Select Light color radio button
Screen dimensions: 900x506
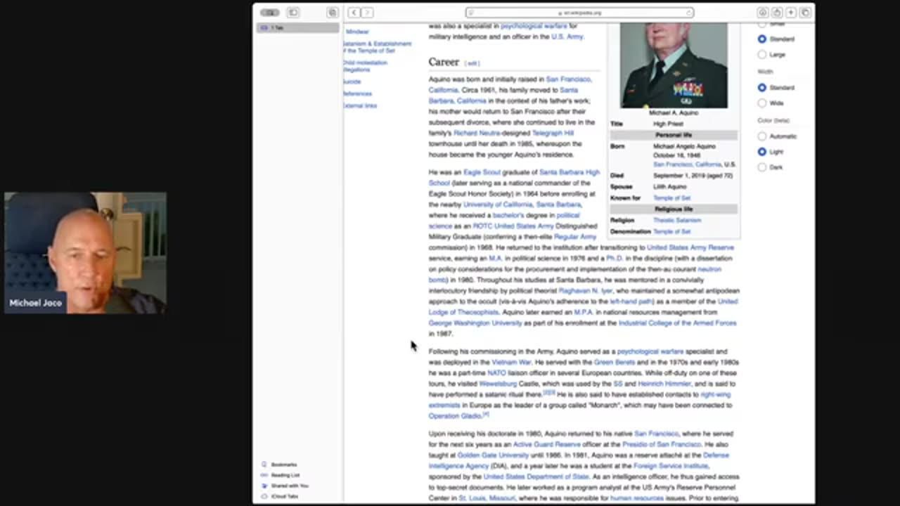click(x=761, y=151)
